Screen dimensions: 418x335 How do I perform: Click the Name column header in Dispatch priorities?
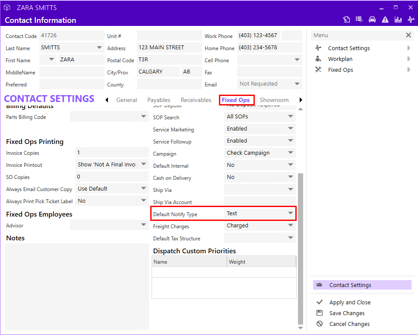pos(189,262)
